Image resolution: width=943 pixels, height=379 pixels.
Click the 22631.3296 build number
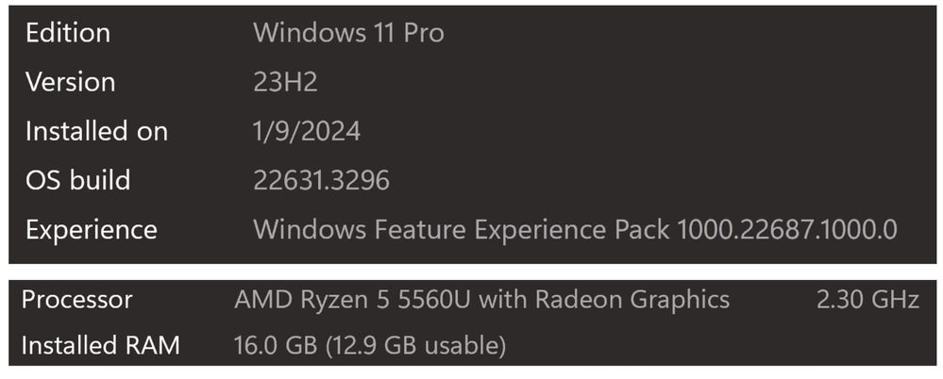tap(321, 180)
